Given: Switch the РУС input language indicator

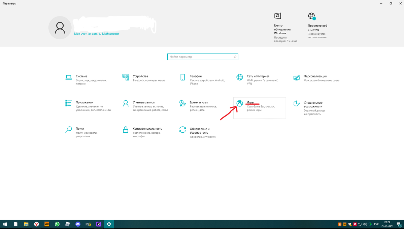Looking at the screenshot, I should tap(376, 224).
